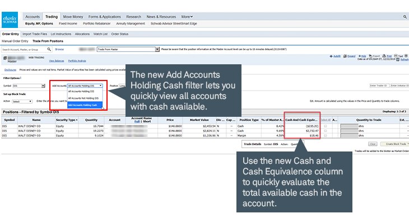Switch to the Allocations tab
The image size is (409, 218).
point(82,34)
